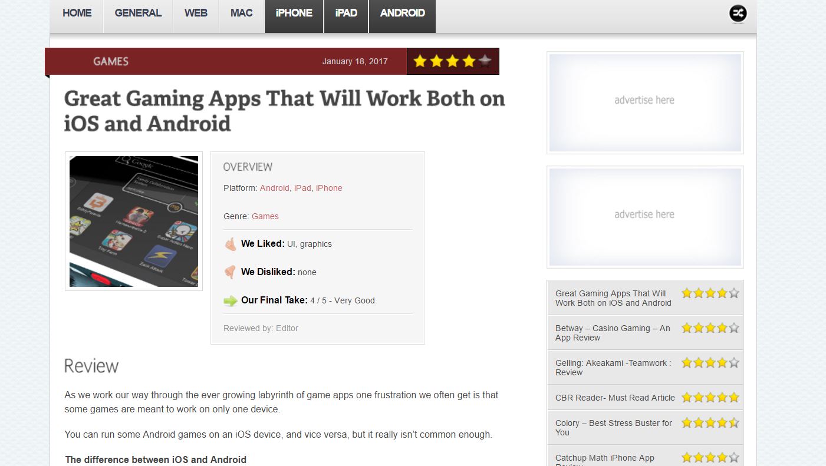The height and width of the screenshot is (466, 826).
Task: Click the 4 / 5 - Very Good text
Action: point(343,300)
